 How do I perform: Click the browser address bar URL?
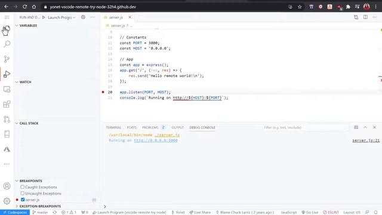coord(93,7)
